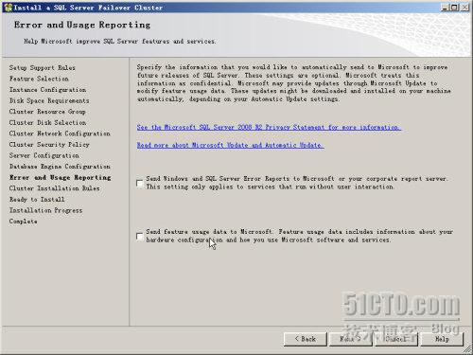This screenshot has width=473, height=355.
Task: Open Help for this setup page
Action: coord(442,339)
